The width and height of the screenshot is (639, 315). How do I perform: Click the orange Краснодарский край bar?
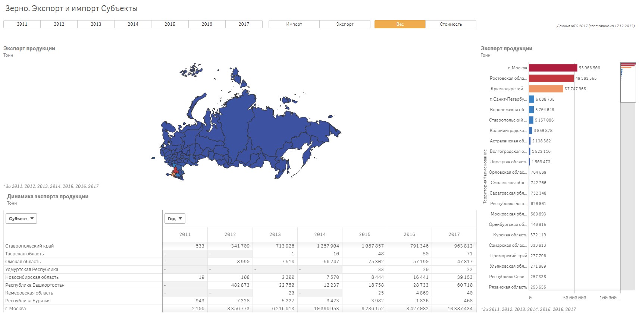click(546, 89)
